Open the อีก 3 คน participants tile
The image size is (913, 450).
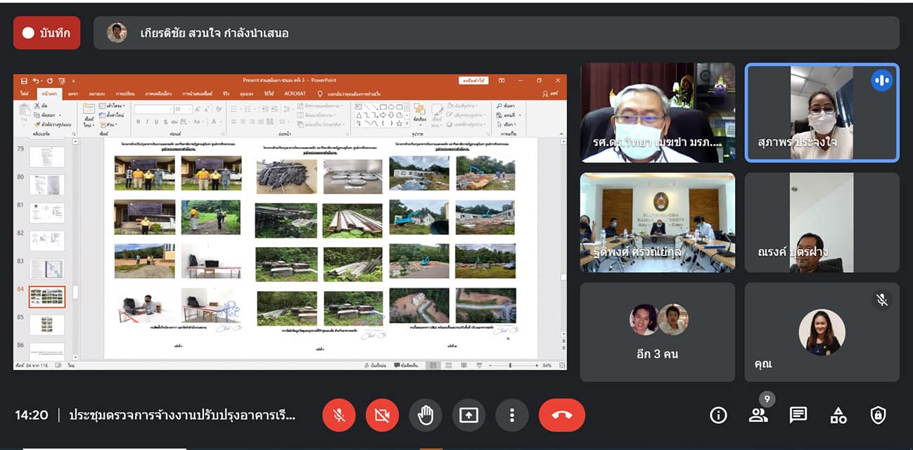tap(657, 332)
